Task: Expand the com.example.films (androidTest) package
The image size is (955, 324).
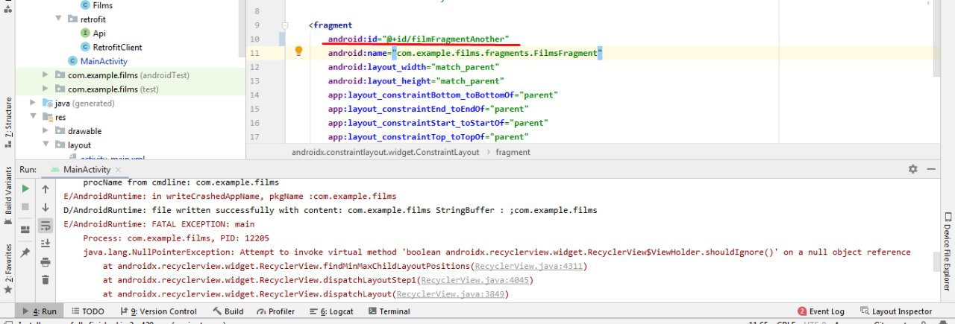Action: 46,75
